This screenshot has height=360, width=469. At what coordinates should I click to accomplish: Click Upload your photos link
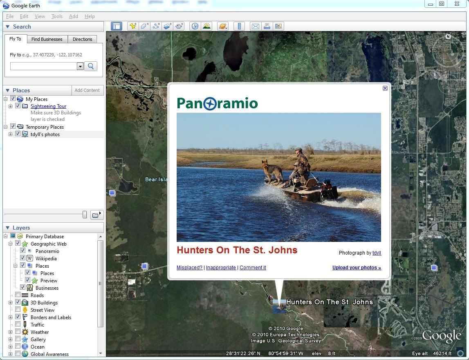point(357,268)
